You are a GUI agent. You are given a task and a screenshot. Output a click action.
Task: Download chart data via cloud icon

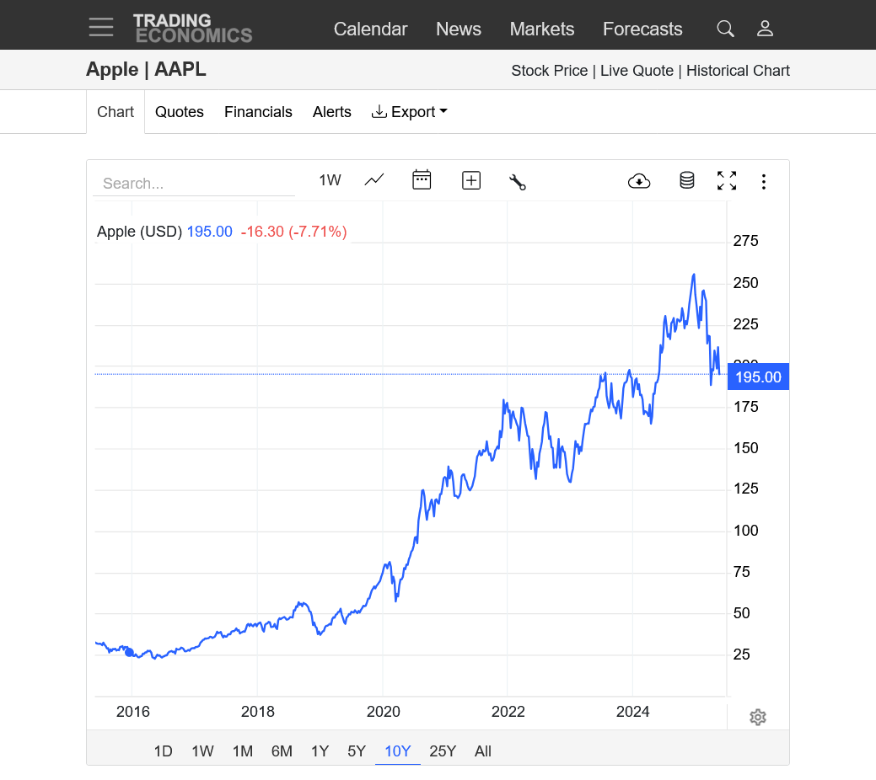coord(639,181)
